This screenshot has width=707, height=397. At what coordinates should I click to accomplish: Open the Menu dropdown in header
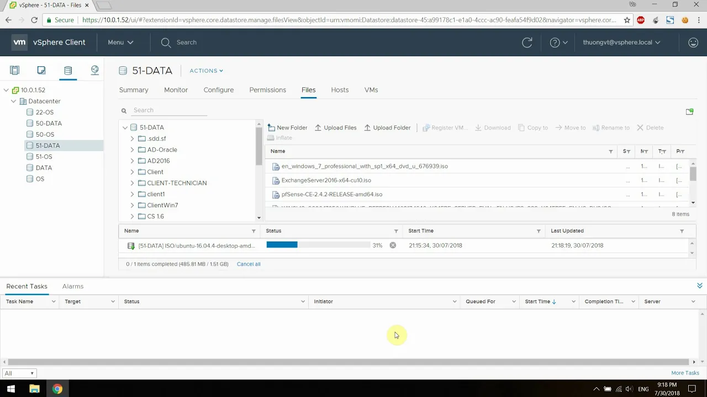point(120,42)
